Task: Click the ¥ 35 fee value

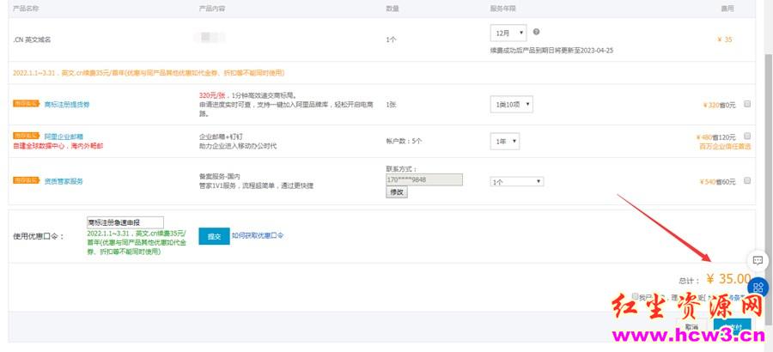Action: [725, 40]
